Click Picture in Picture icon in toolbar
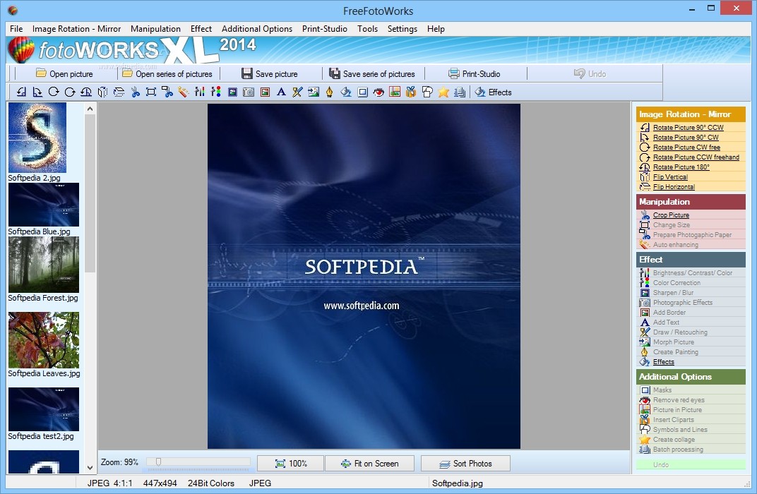This screenshot has width=757, height=494. tap(395, 92)
